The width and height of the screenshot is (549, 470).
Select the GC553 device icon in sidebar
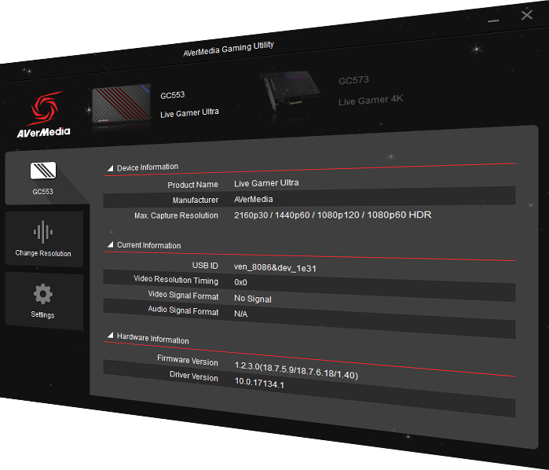(43, 171)
